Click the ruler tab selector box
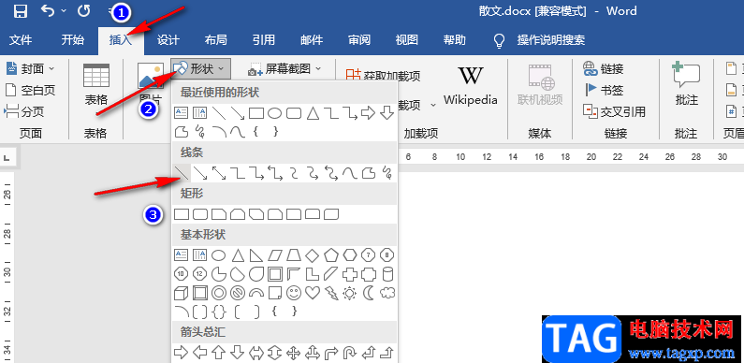The image size is (744, 363). [7, 157]
